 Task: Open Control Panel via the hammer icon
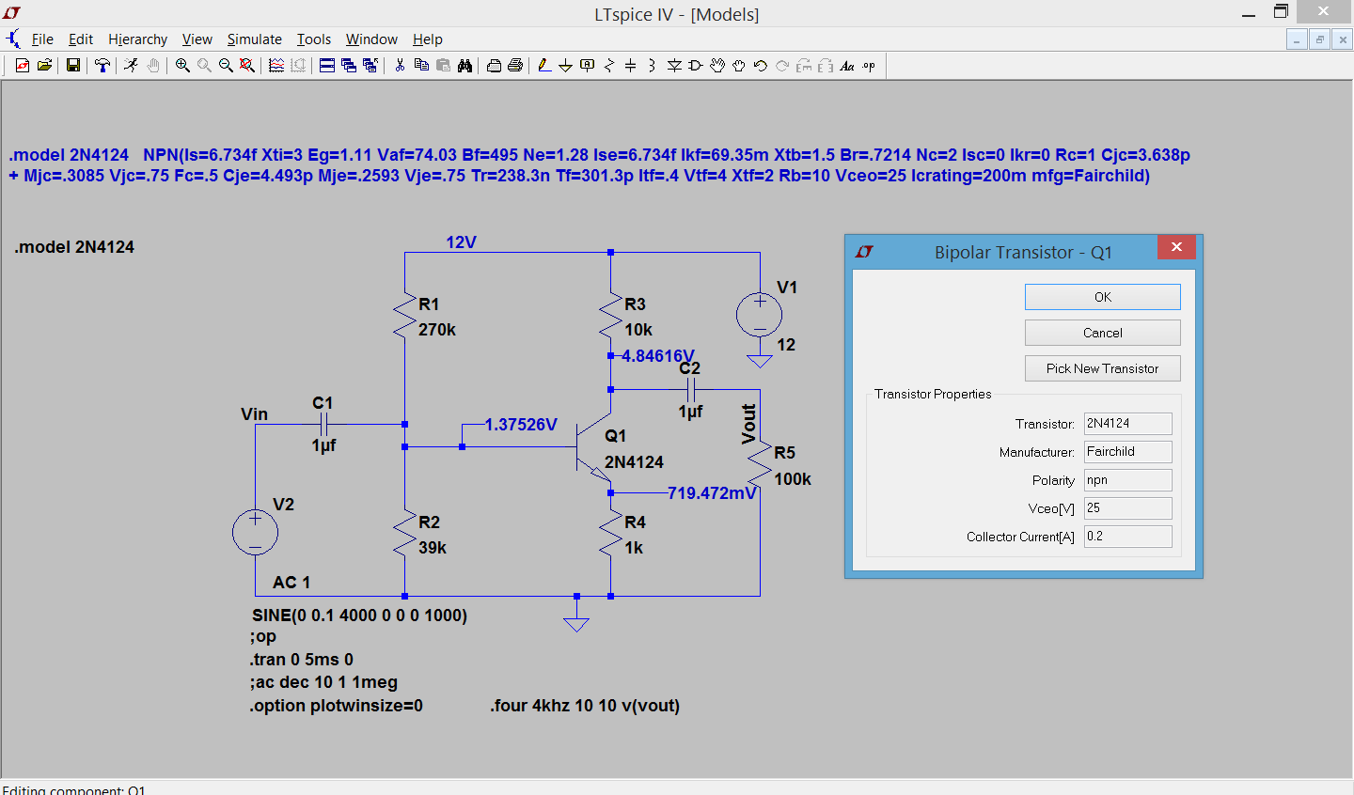[102, 66]
